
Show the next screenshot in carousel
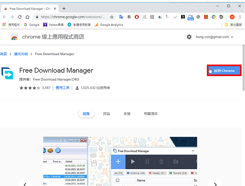215,184
